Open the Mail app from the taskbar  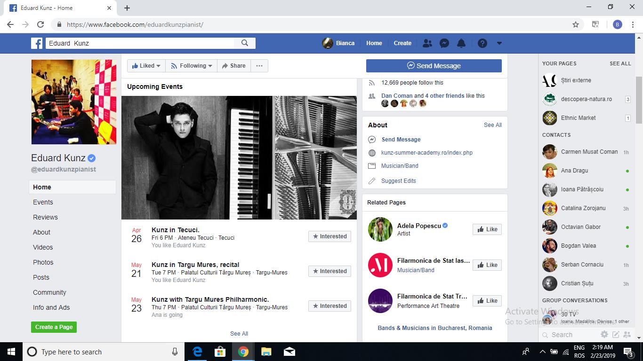(x=289, y=352)
